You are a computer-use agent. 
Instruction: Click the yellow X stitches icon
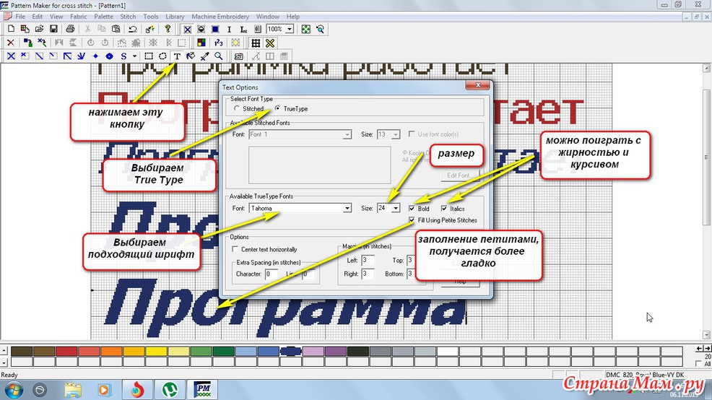click(x=270, y=43)
